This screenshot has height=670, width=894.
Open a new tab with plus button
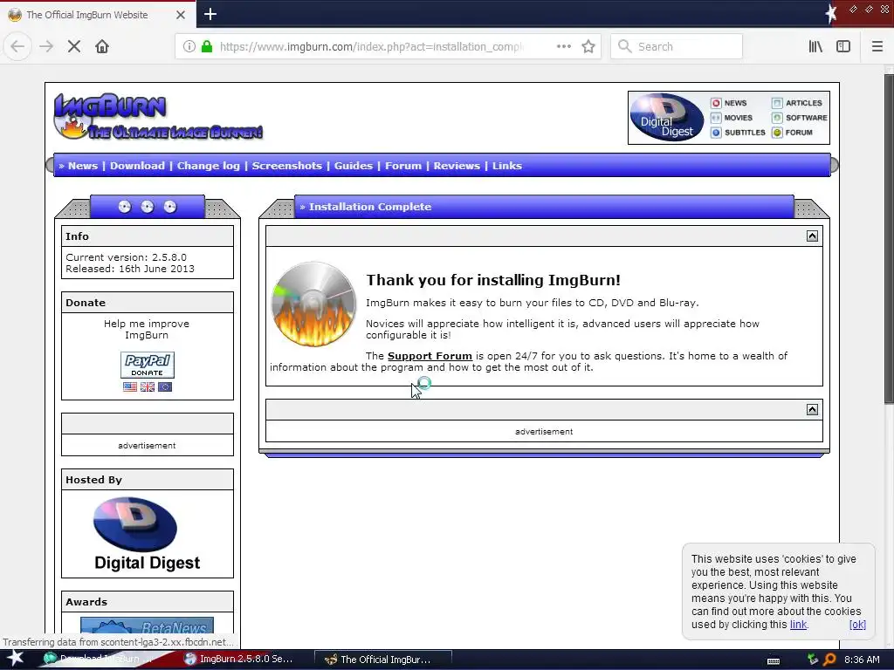click(x=210, y=14)
